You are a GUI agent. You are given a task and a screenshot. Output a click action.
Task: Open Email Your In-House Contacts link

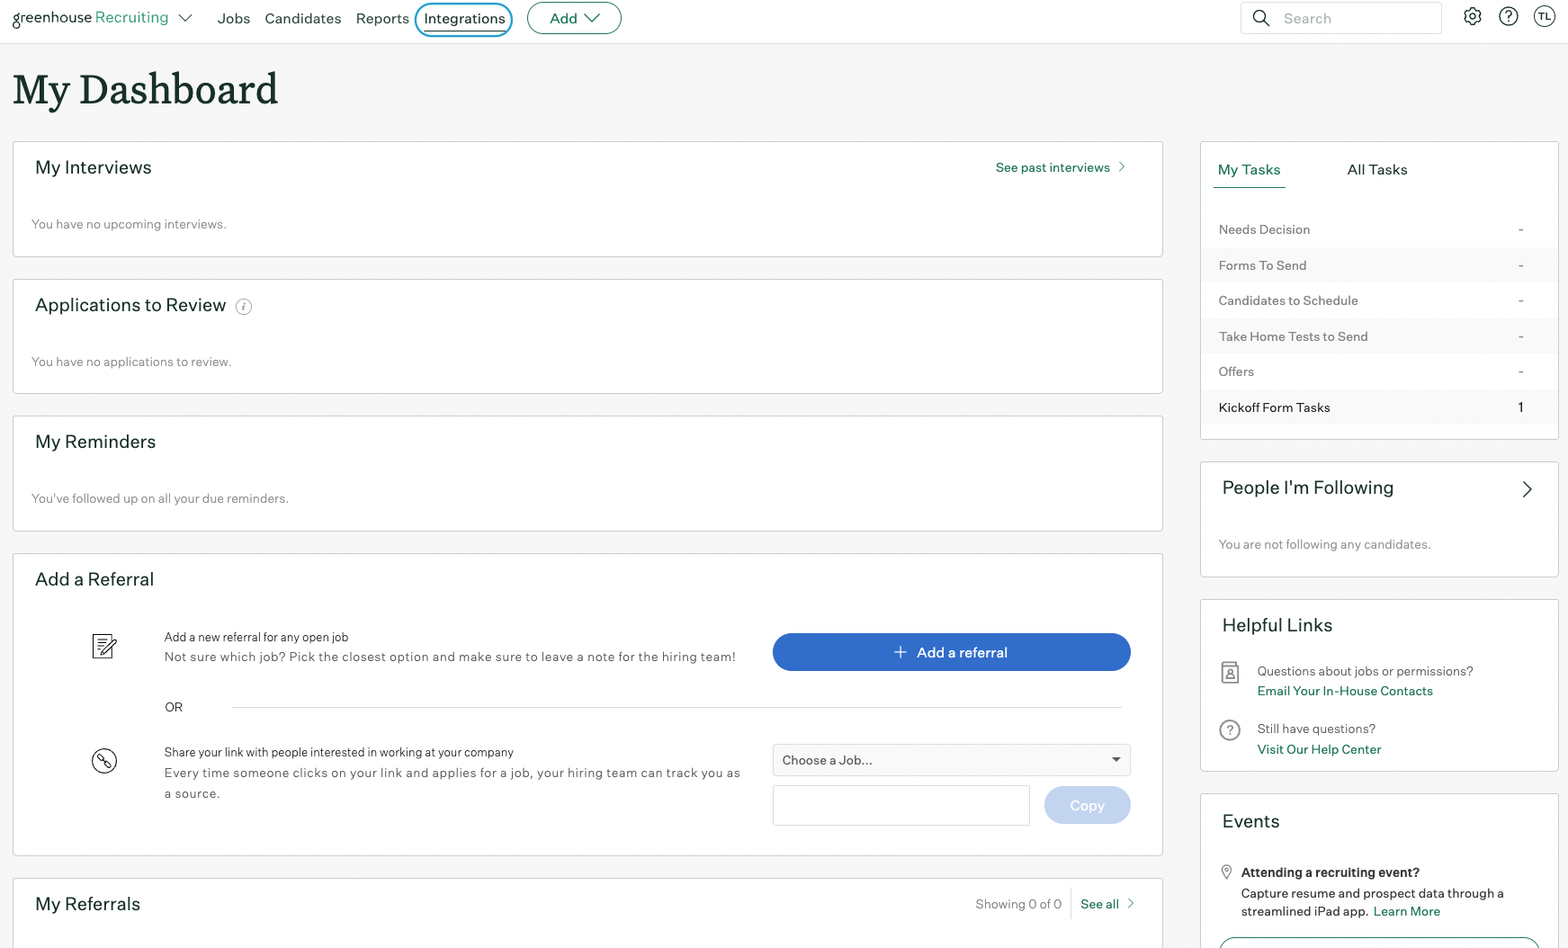pos(1345,691)
